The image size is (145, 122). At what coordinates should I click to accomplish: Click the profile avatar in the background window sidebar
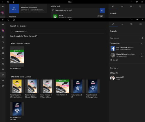tap(3, 13)
